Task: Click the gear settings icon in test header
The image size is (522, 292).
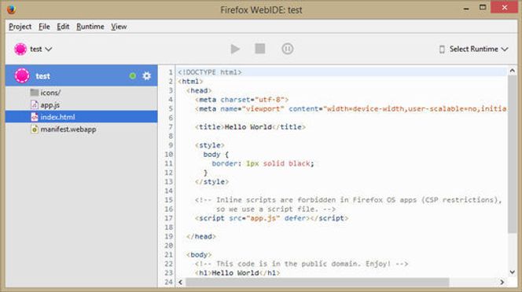Action: click(x=146, y=76)
